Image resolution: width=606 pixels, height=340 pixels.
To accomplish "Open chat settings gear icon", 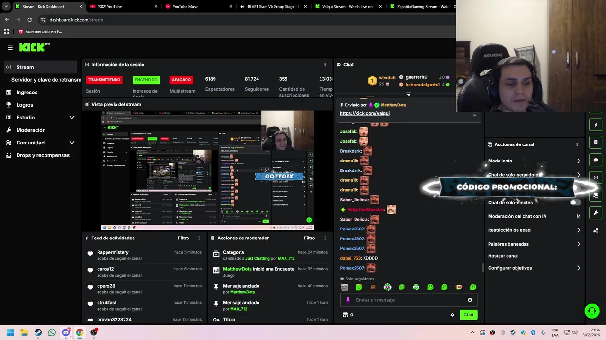I will (x=452, y=315).
